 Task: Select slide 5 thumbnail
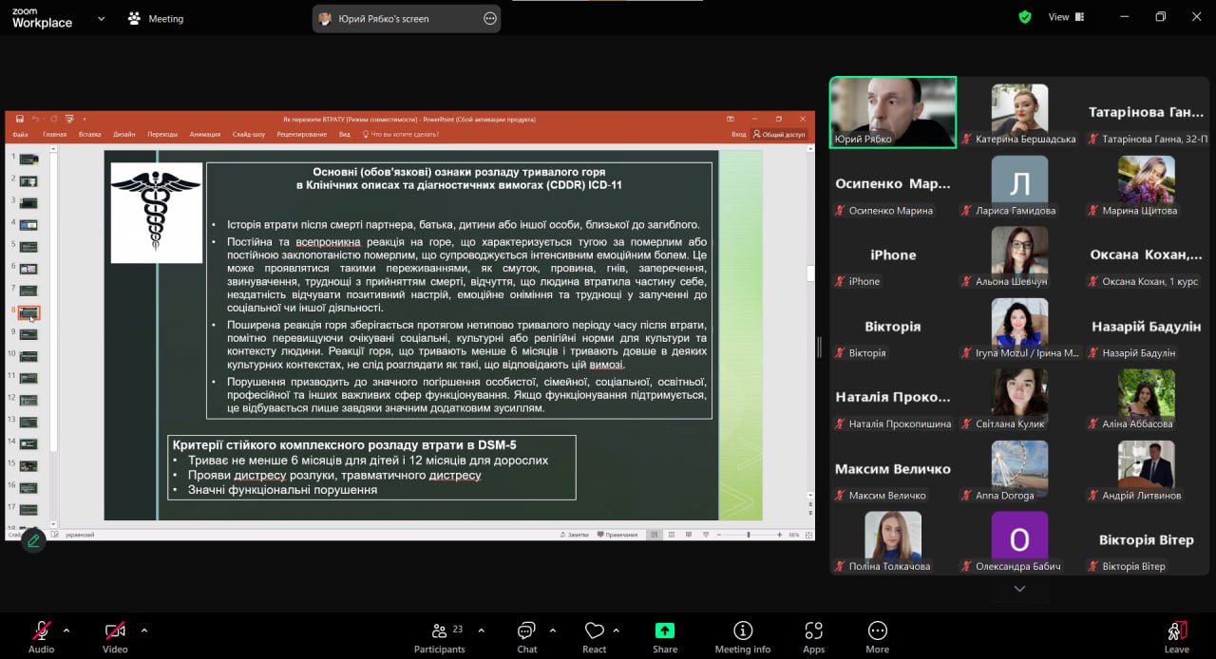(x=28, y=246)
